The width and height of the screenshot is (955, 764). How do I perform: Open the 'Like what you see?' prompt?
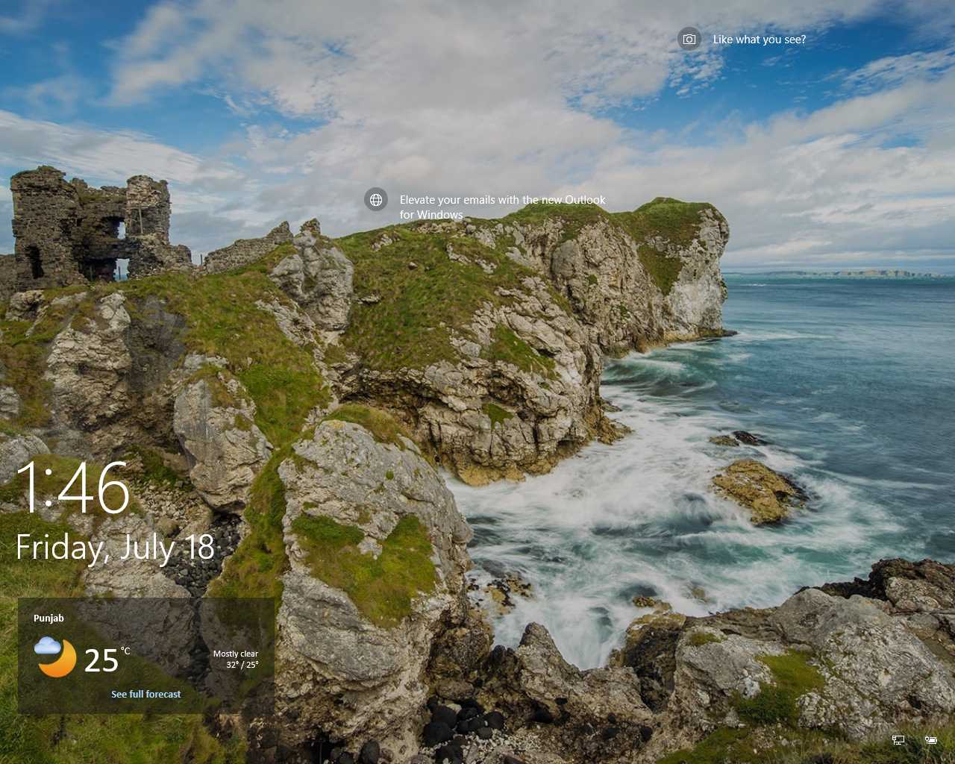(759, 40)
